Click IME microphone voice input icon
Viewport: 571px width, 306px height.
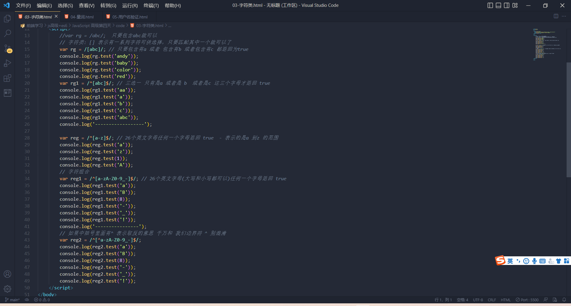pyautogui.click(x=534, y=261)
